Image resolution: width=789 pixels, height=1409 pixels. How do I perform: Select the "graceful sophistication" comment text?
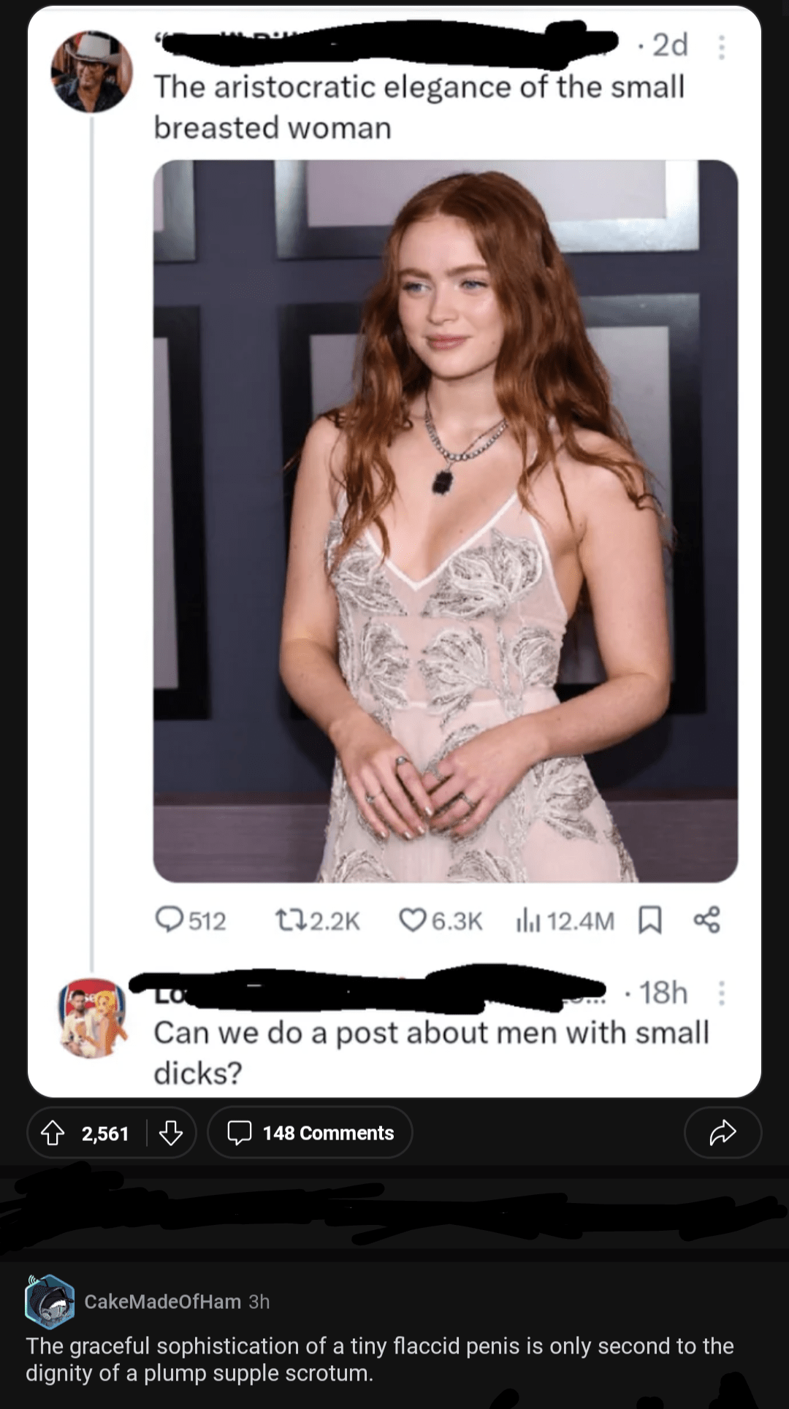[x=379, y=1359]
